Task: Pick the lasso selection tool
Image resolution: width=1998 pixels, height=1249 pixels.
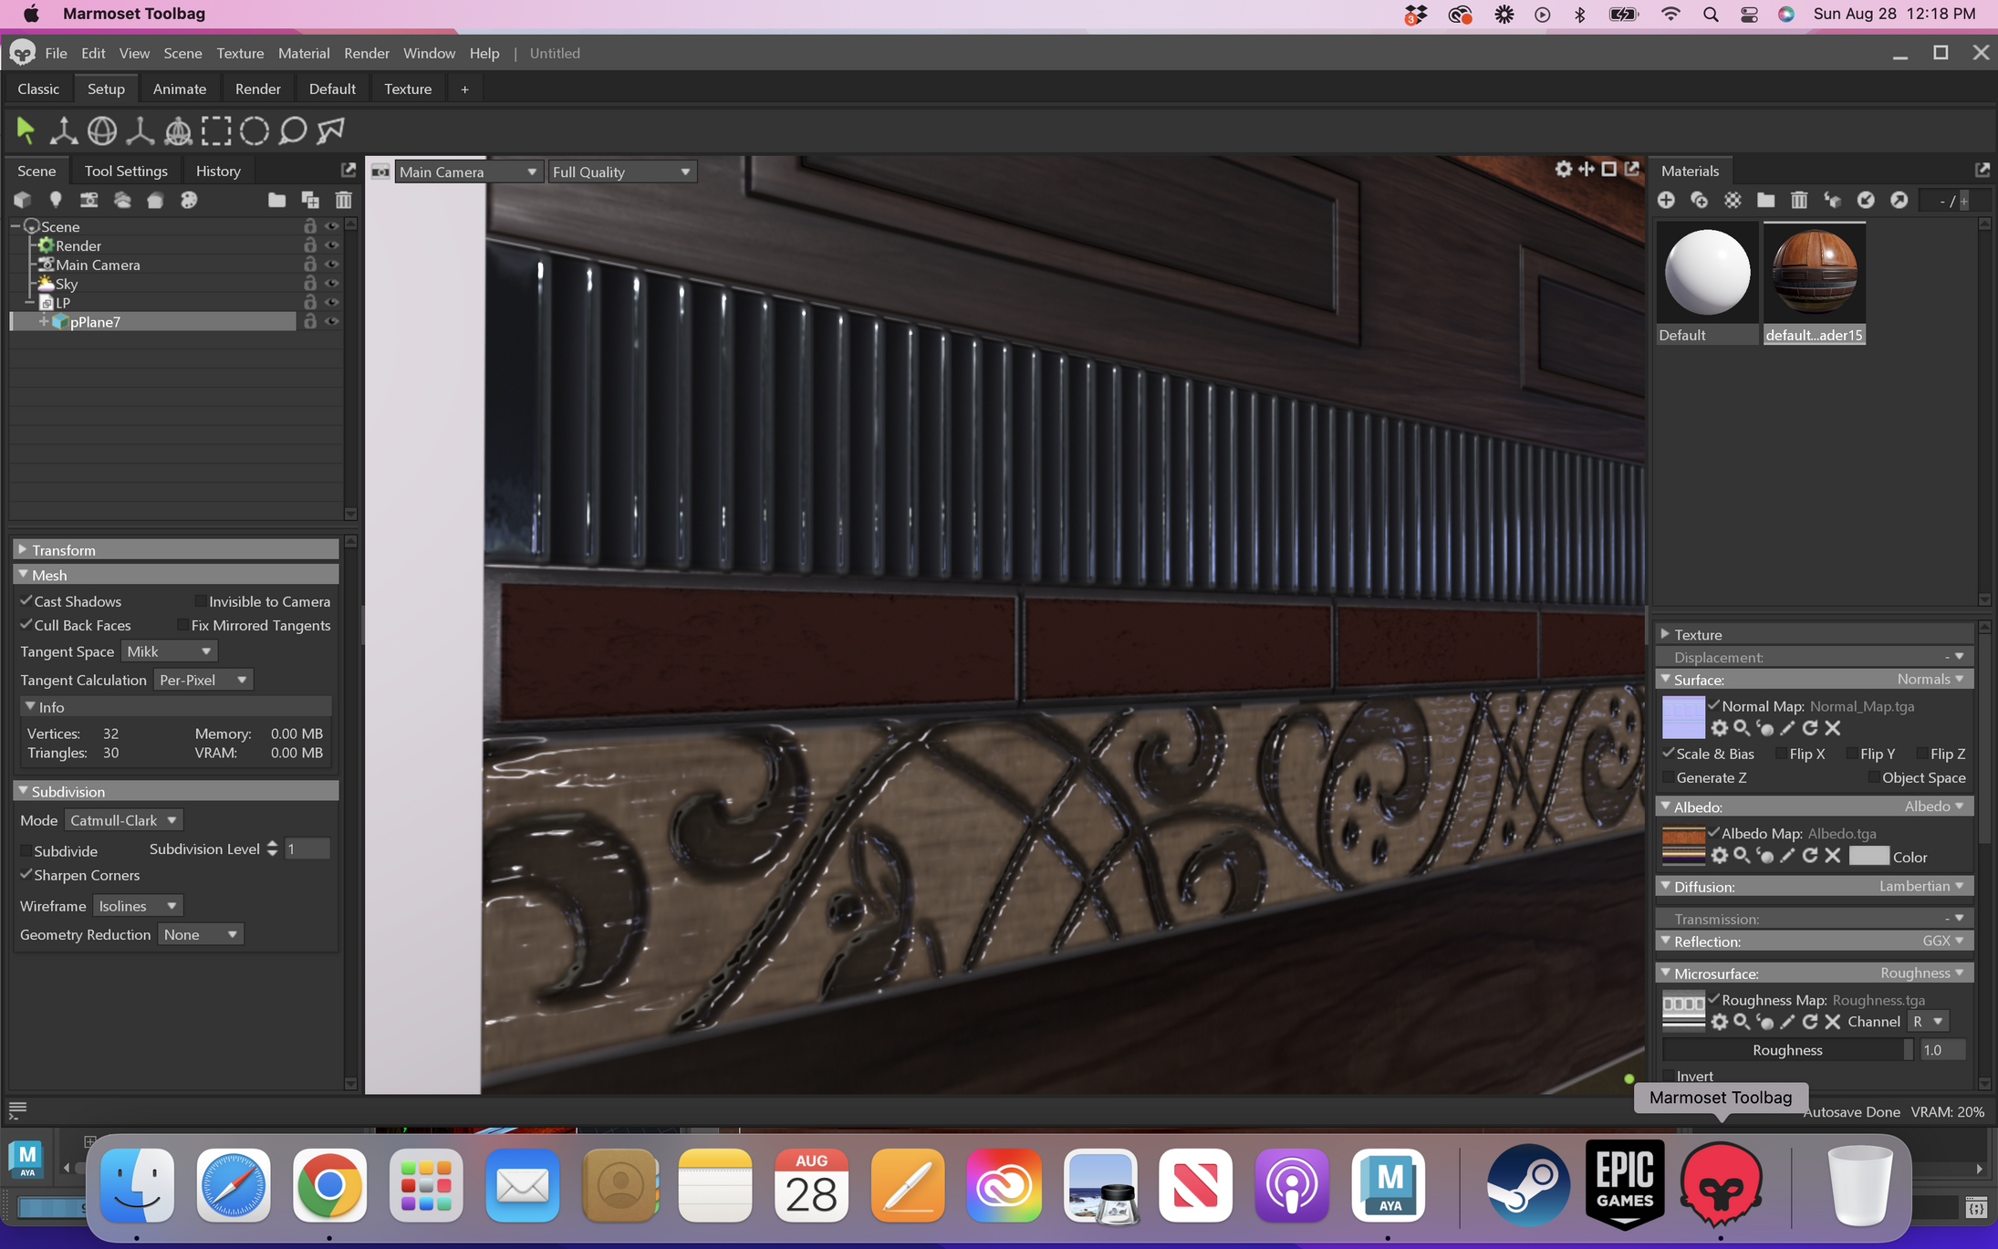Action: (293, 130)
